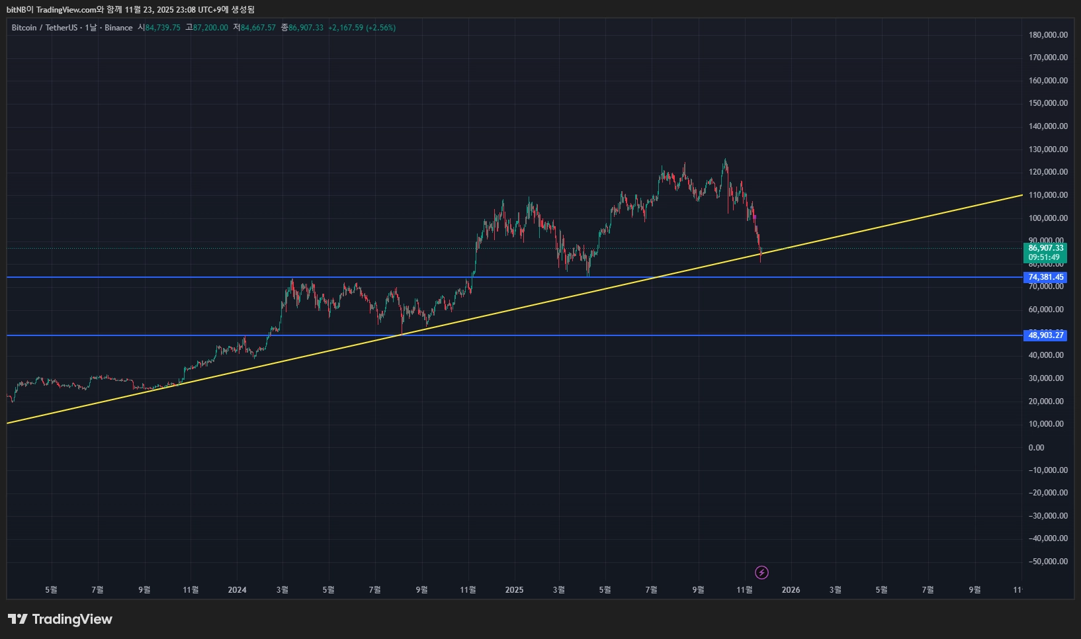1081x639 pixels.
Task: Click the blue 74,381.45 price label
Action: coord(1045,277)
